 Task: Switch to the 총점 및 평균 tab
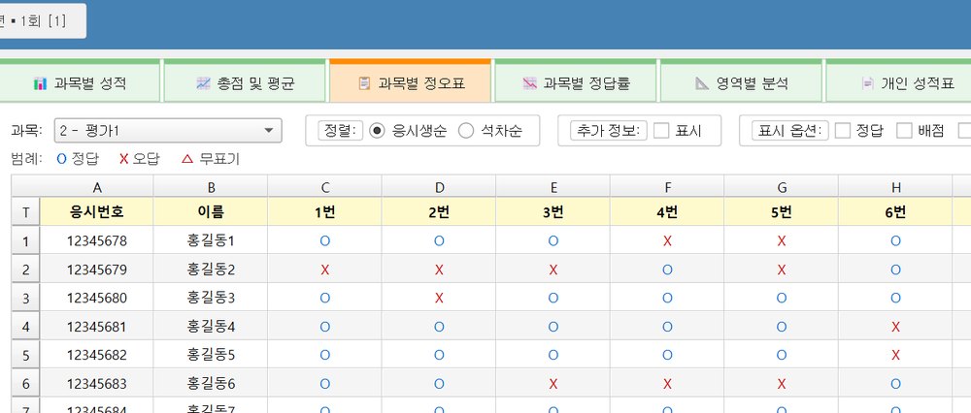tap(245, 81)
